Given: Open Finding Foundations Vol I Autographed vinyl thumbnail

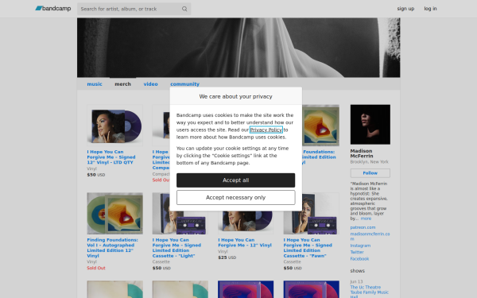Looking at the screenshot, I should (114, 214).
